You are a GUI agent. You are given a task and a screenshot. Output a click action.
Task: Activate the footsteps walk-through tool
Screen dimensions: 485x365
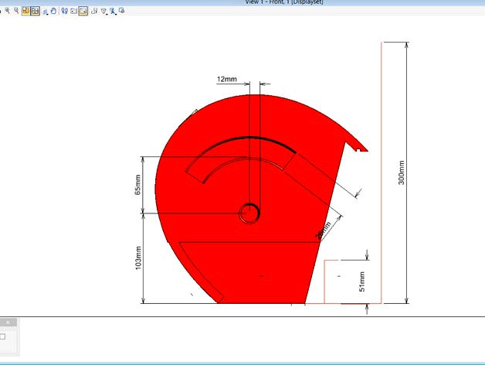coord(64,12)
